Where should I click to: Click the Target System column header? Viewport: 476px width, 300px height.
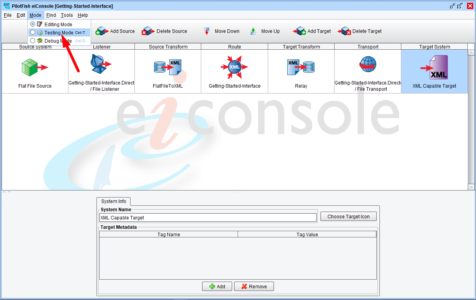coord(435,47)
